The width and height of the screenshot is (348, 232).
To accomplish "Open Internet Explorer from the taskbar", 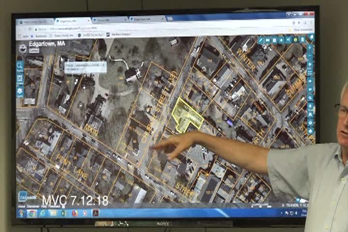I will tap(43, 213).
